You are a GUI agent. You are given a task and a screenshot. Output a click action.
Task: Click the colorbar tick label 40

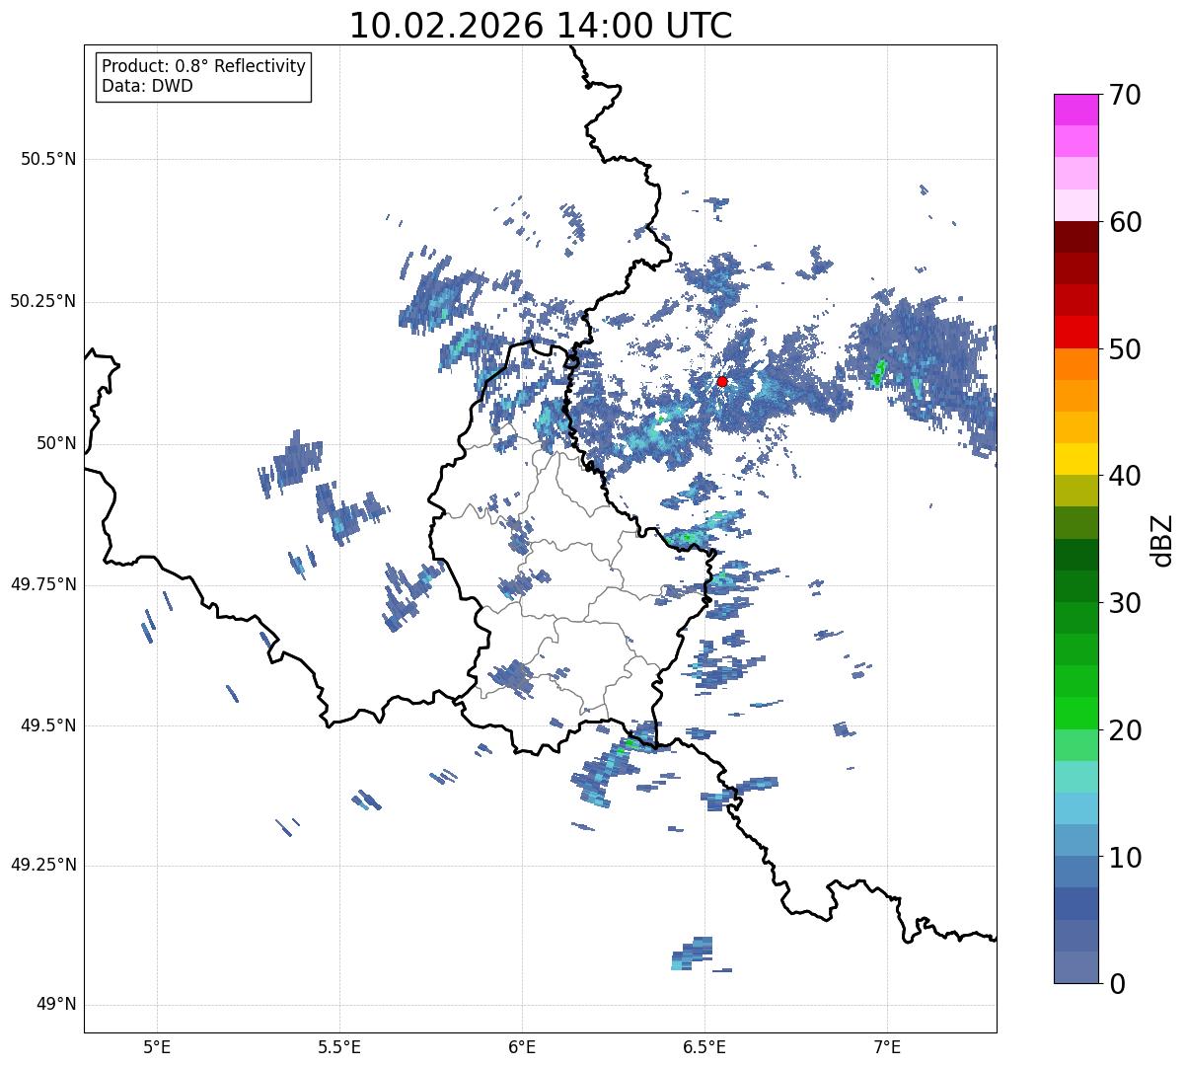1125,476
